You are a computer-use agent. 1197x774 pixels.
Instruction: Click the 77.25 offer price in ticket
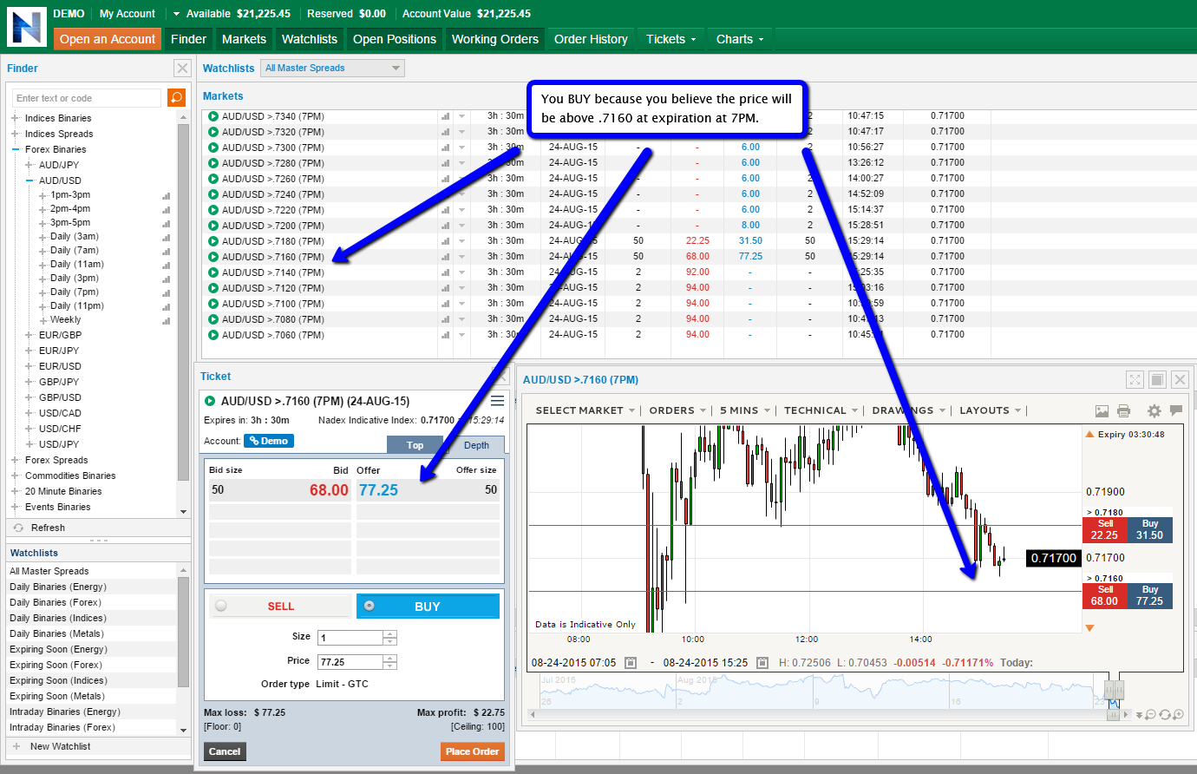(x=378, y=490)
